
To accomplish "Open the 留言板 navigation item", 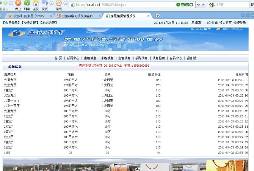I will 191,58.
